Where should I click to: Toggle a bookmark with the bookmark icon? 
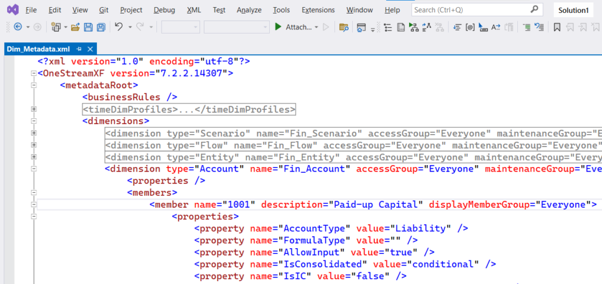[x=557, y=27]
